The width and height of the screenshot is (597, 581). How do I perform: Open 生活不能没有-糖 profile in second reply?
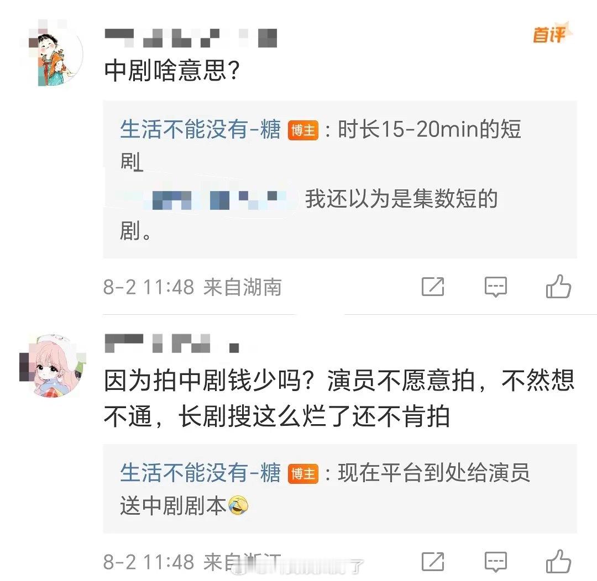pos(200,473)
